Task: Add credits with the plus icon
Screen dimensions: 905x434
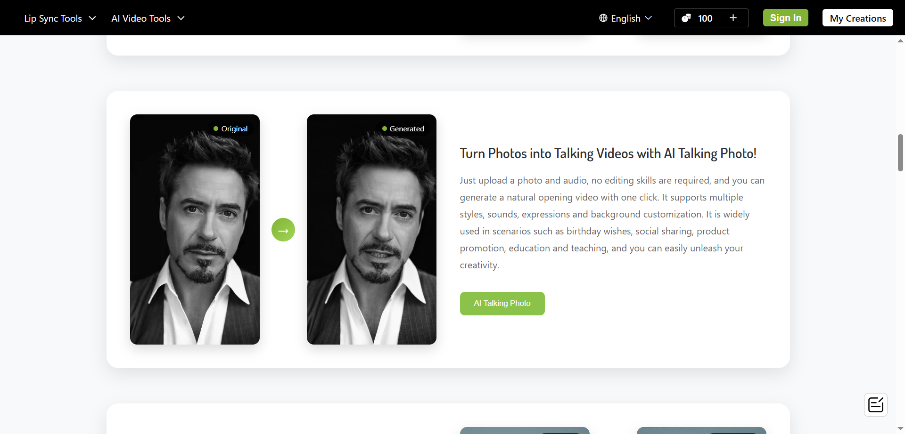Action: (x=733, y=18)
